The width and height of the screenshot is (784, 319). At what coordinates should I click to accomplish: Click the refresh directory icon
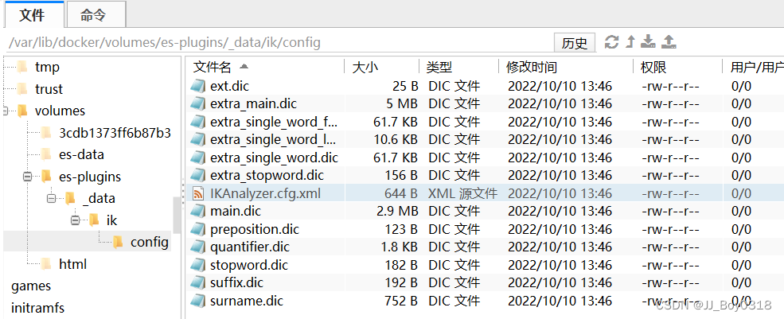611,42
